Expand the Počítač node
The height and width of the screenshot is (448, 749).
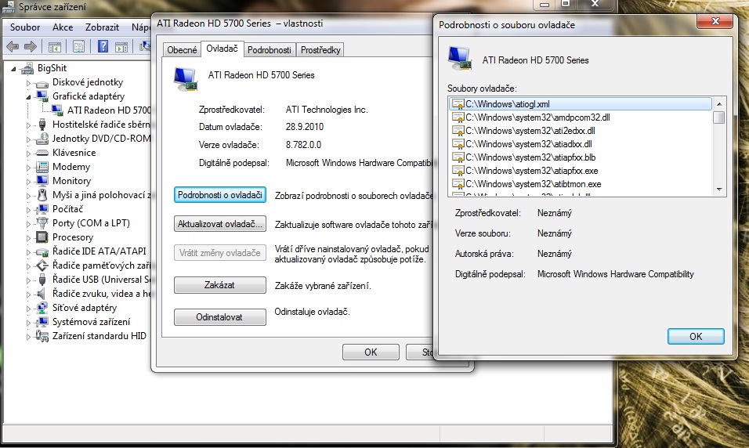click(x=28, y=210)
